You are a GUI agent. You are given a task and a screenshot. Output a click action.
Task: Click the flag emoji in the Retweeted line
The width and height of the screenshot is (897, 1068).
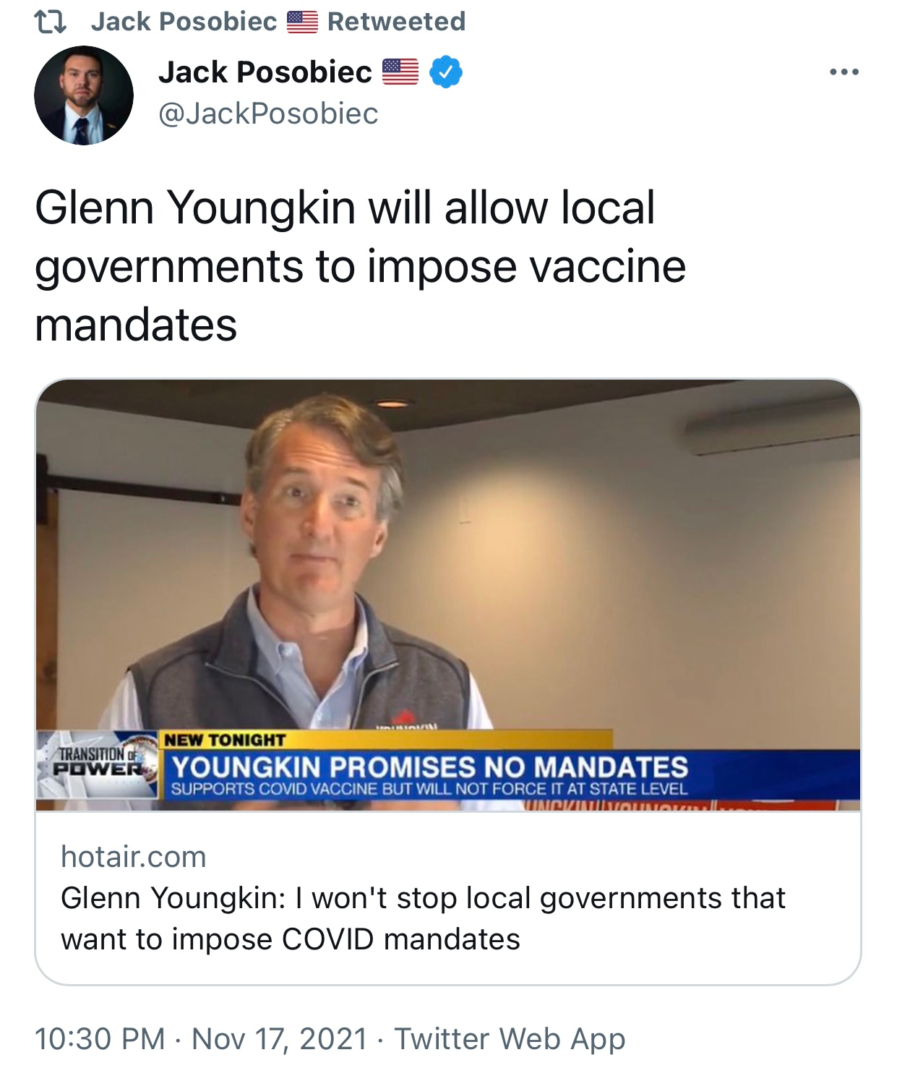[x=302, y=22]
